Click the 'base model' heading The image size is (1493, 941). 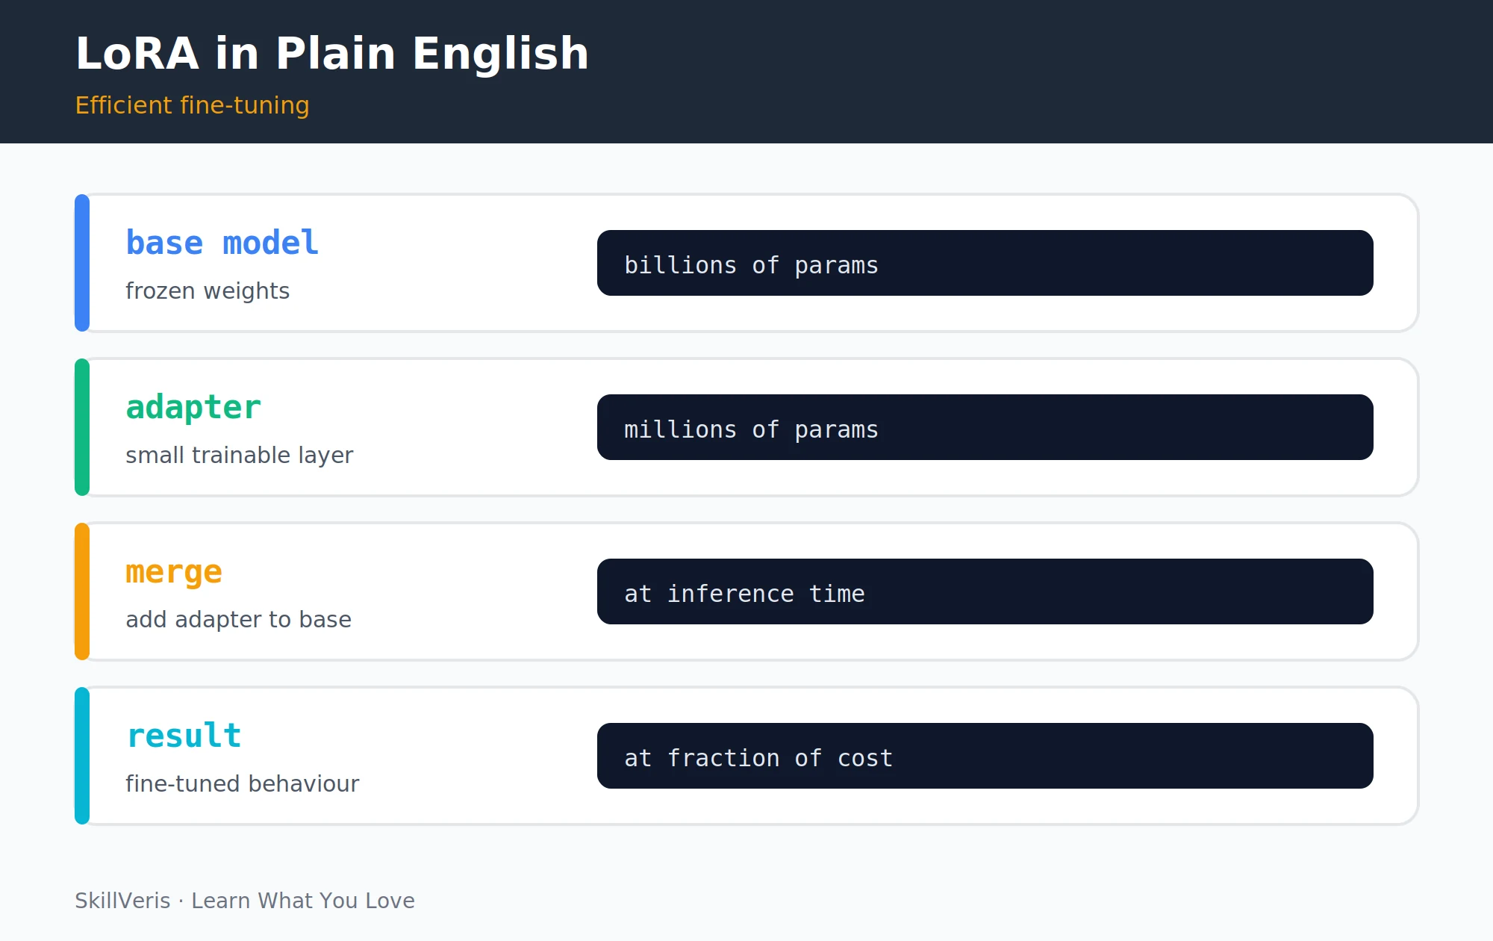222,243
